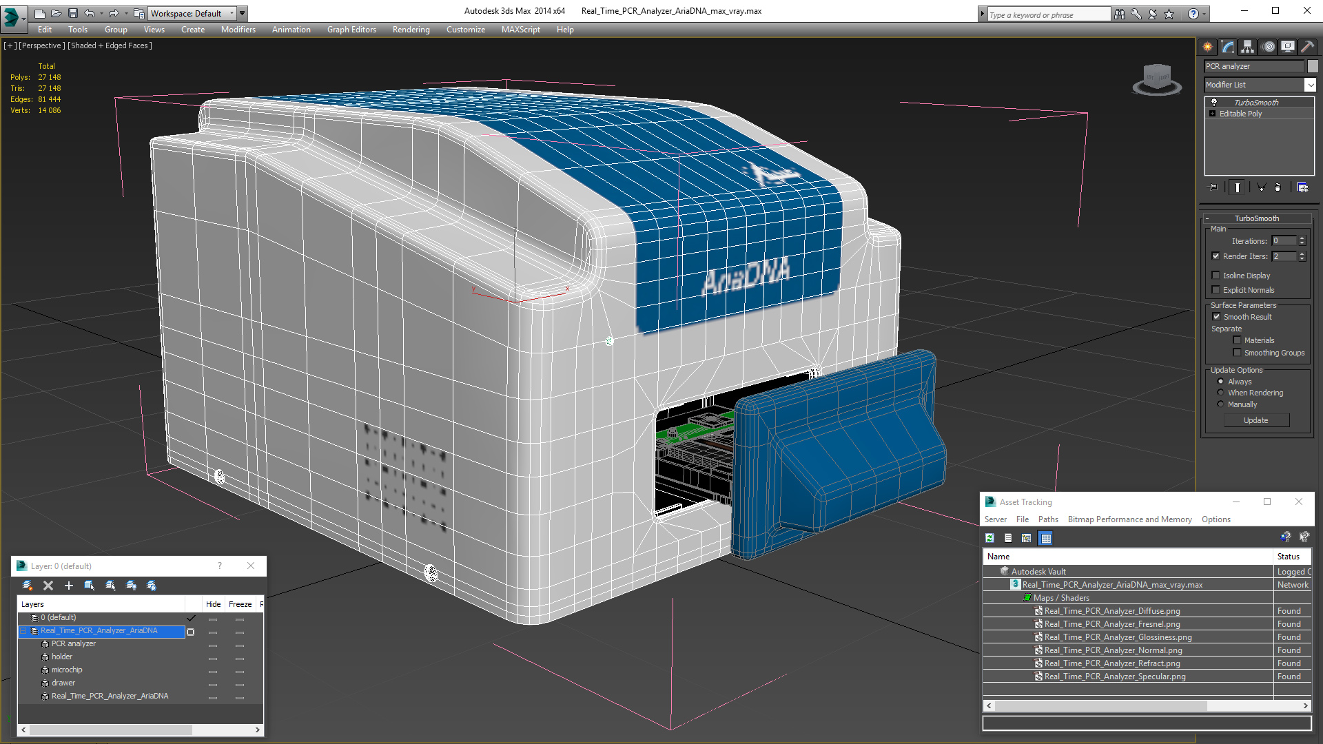Click the Redo arrow icon
The image size is (1323, 744).
[x=114, y=13]
